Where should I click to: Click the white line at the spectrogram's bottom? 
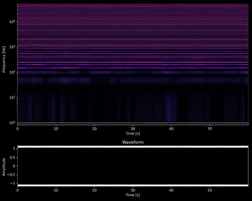pos(133,123)
